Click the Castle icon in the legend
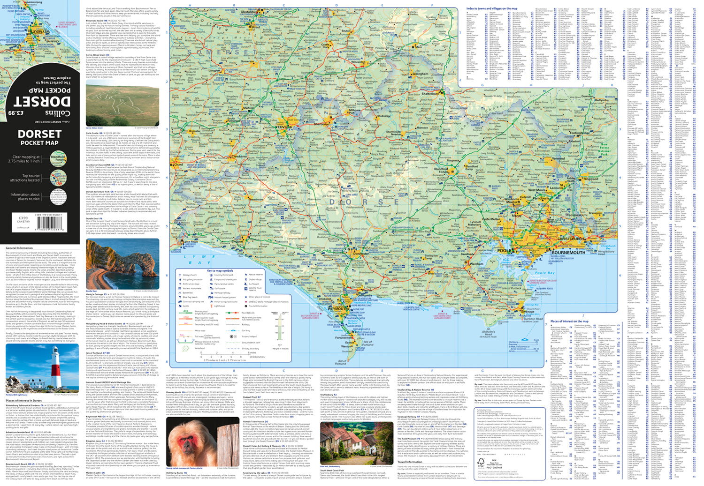Viewport: 704px width, 486px height. pos(180,306)
